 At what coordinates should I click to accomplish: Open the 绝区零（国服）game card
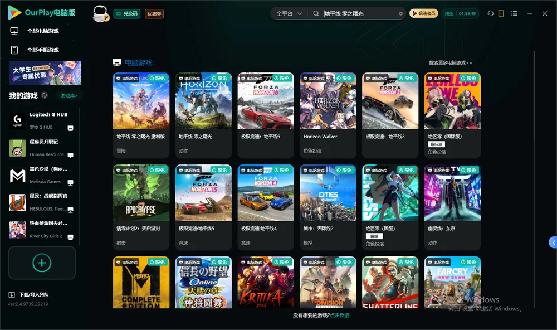point(390,207)
